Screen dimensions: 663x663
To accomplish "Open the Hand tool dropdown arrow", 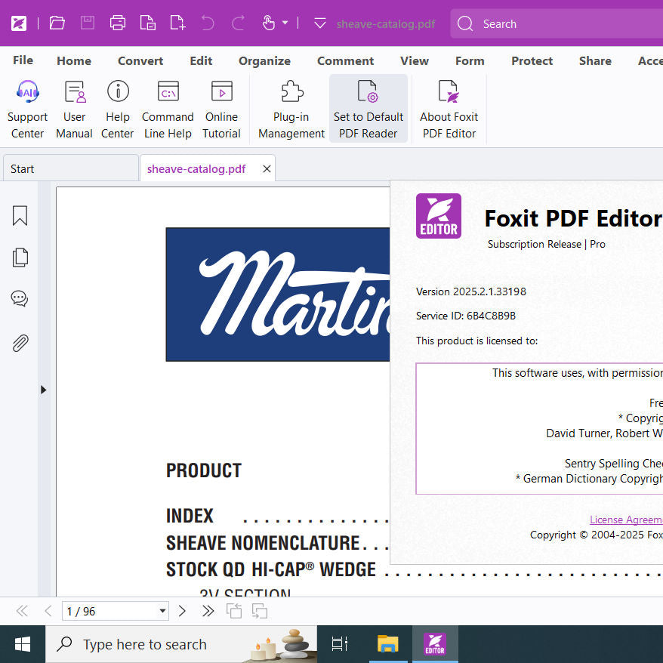I will tap(285, 23).
